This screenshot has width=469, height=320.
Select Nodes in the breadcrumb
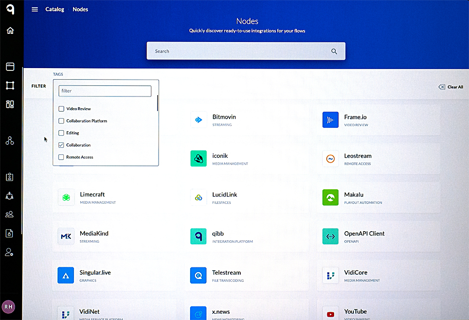[80, 9]
